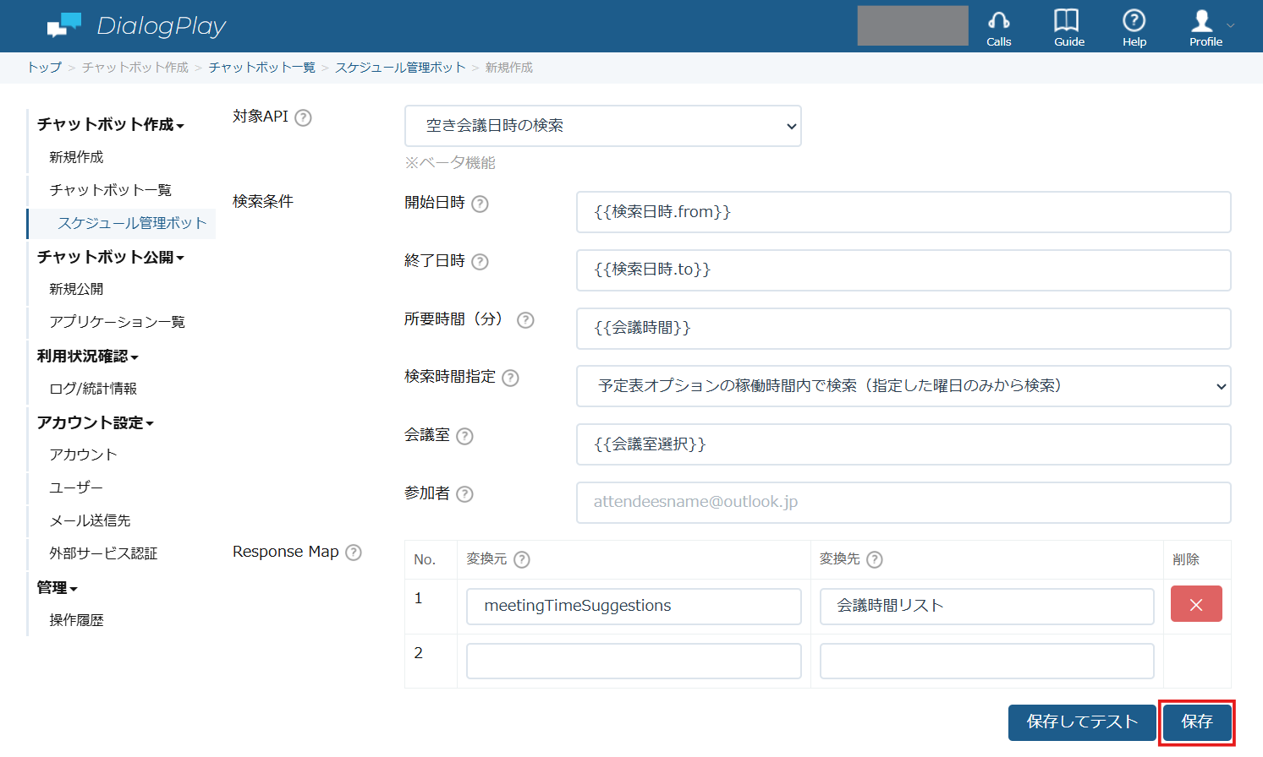
Task: Show help for 変換先 column
Action: point(875,559)
